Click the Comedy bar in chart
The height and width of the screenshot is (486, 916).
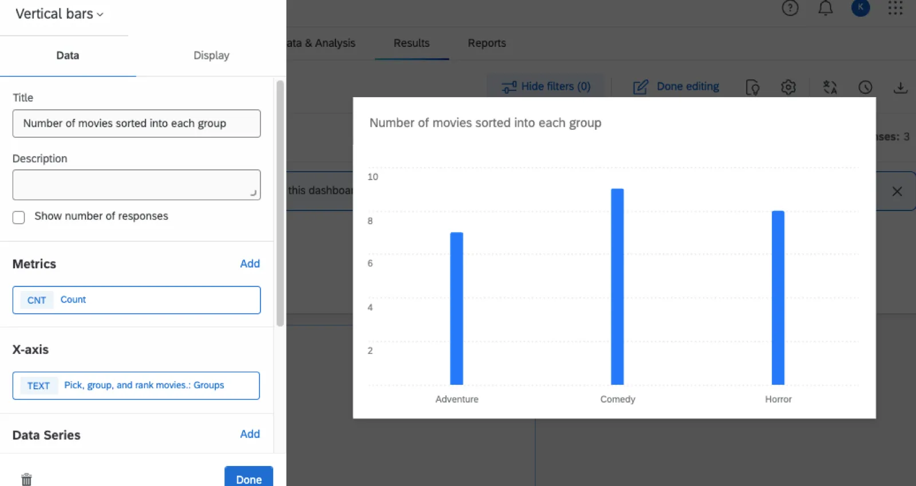(x=617, y=286)
